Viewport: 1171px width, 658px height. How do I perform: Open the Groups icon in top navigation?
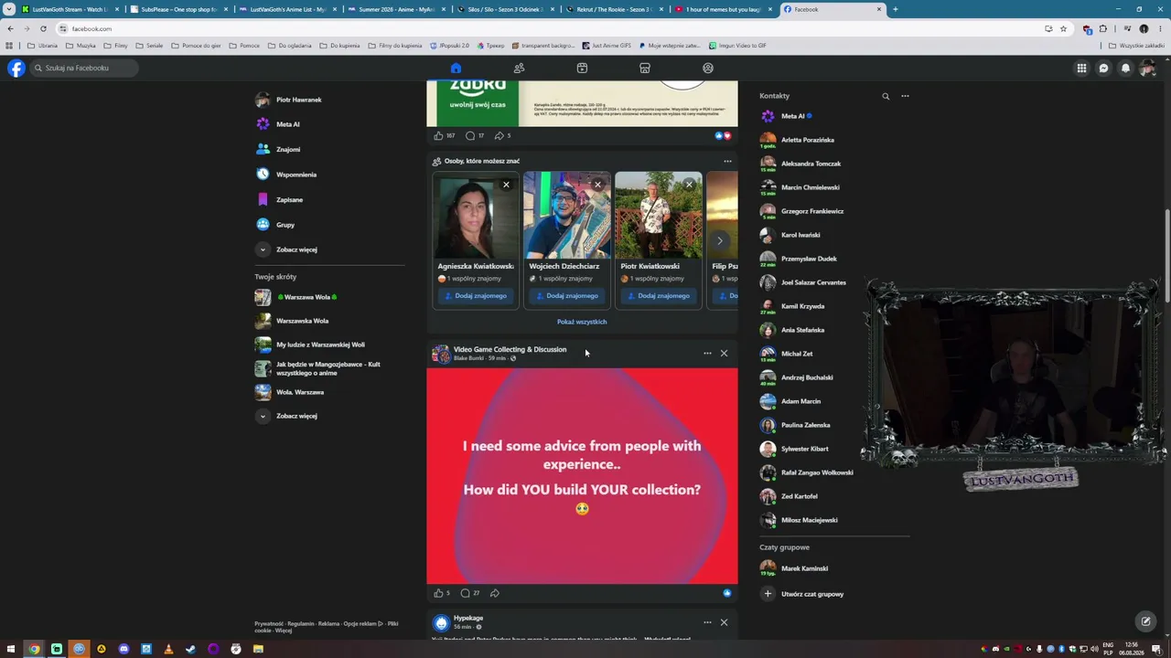(708, 68)
